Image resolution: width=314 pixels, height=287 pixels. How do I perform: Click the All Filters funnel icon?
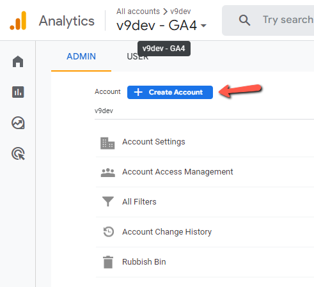click(x=108, y=201)
